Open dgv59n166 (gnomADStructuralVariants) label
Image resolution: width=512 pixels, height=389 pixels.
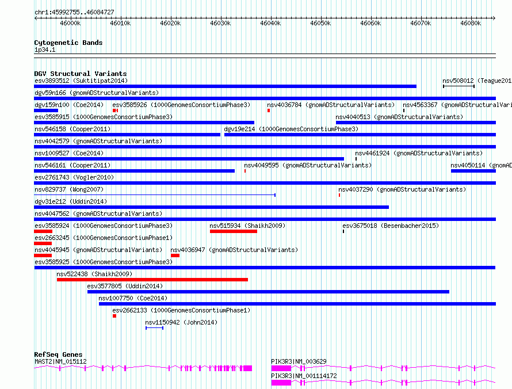click(x=96, y=93)
